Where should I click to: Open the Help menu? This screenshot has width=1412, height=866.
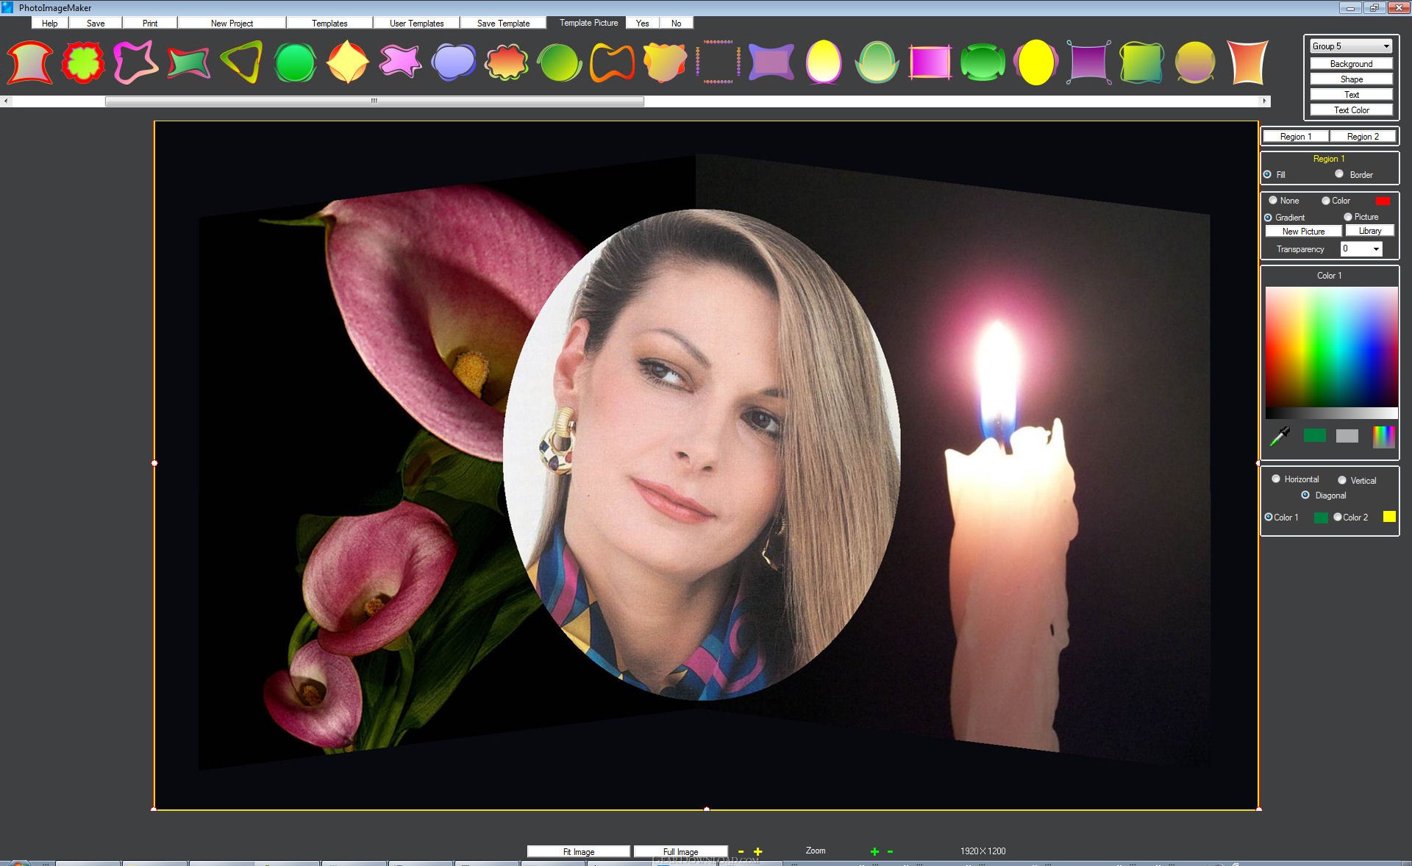[49, 24]
